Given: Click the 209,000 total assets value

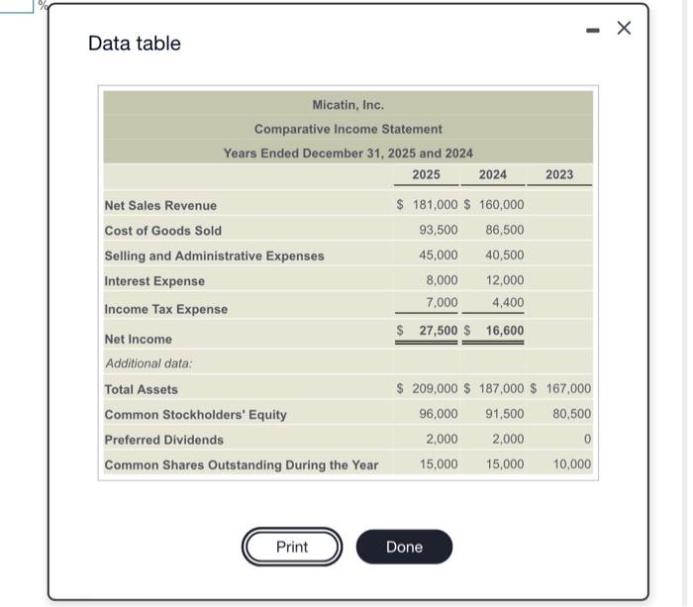Looking at the screenshot, I should click(x=435, y=388).
